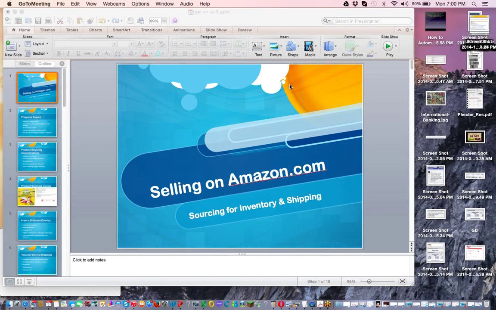Switch to Slide Sorter view
Image resolution: width=496 pixels, height=310 pixels.
19,282
